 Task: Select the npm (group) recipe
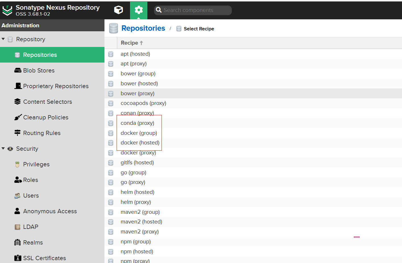[x=253, y=242]
